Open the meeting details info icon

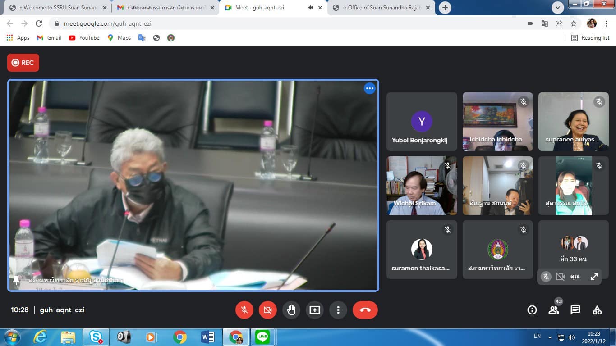point(532,310)
